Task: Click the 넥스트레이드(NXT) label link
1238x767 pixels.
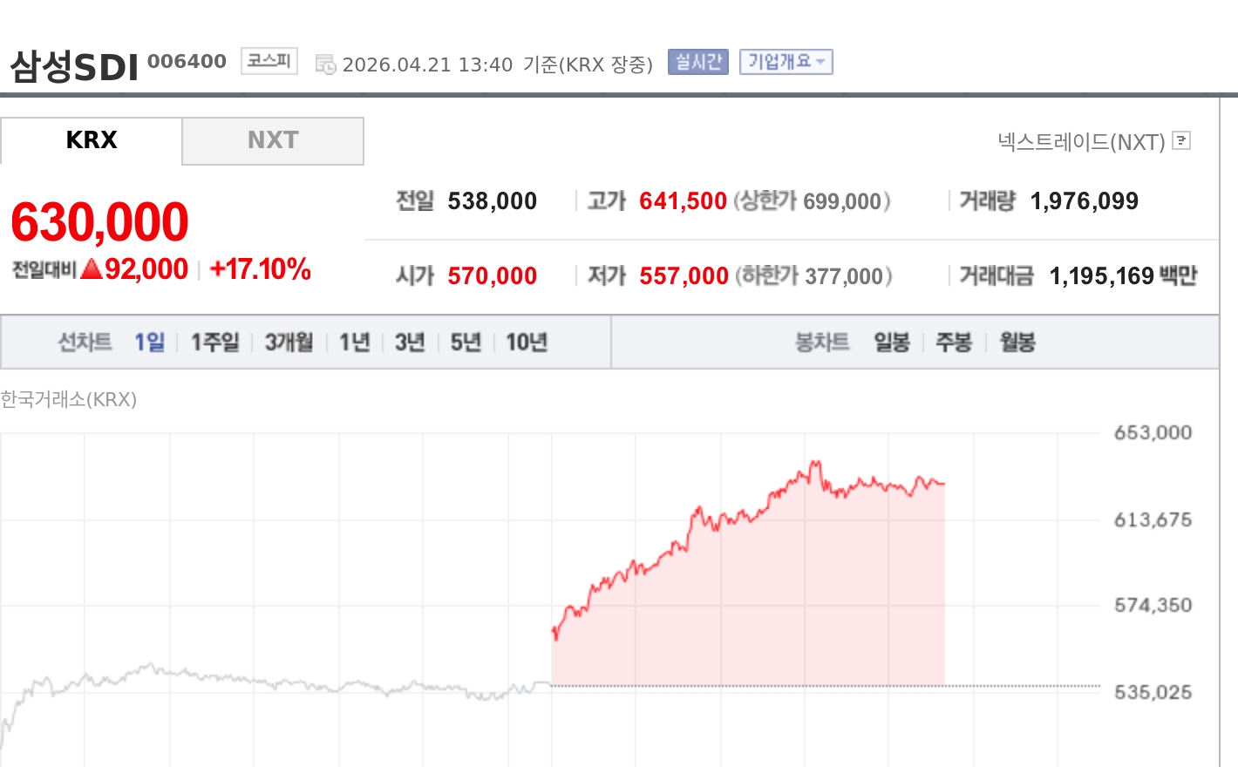Action: pos(1081,140)
